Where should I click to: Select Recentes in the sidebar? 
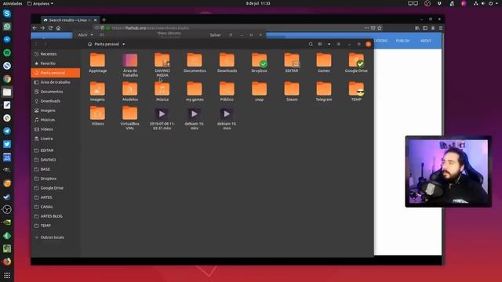click(56, 54)
